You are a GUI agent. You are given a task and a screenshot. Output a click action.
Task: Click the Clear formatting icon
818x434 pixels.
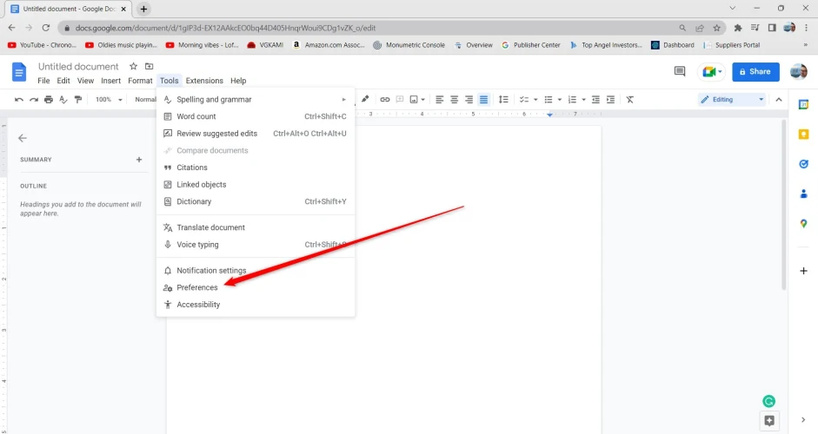(x=630, y=100)
